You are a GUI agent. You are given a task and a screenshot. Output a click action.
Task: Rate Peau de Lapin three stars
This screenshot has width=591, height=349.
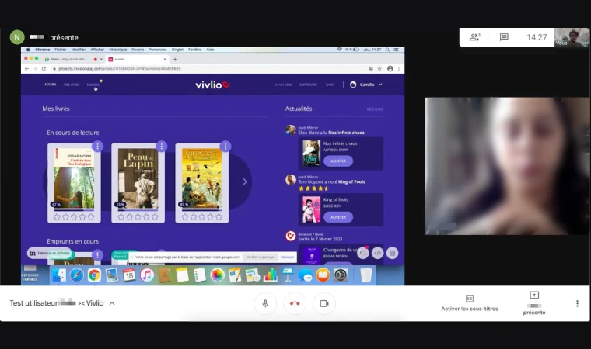138,217
